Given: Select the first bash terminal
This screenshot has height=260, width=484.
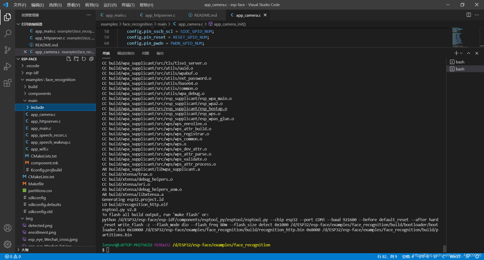Looking at the screenshot, I should [465, 62].
